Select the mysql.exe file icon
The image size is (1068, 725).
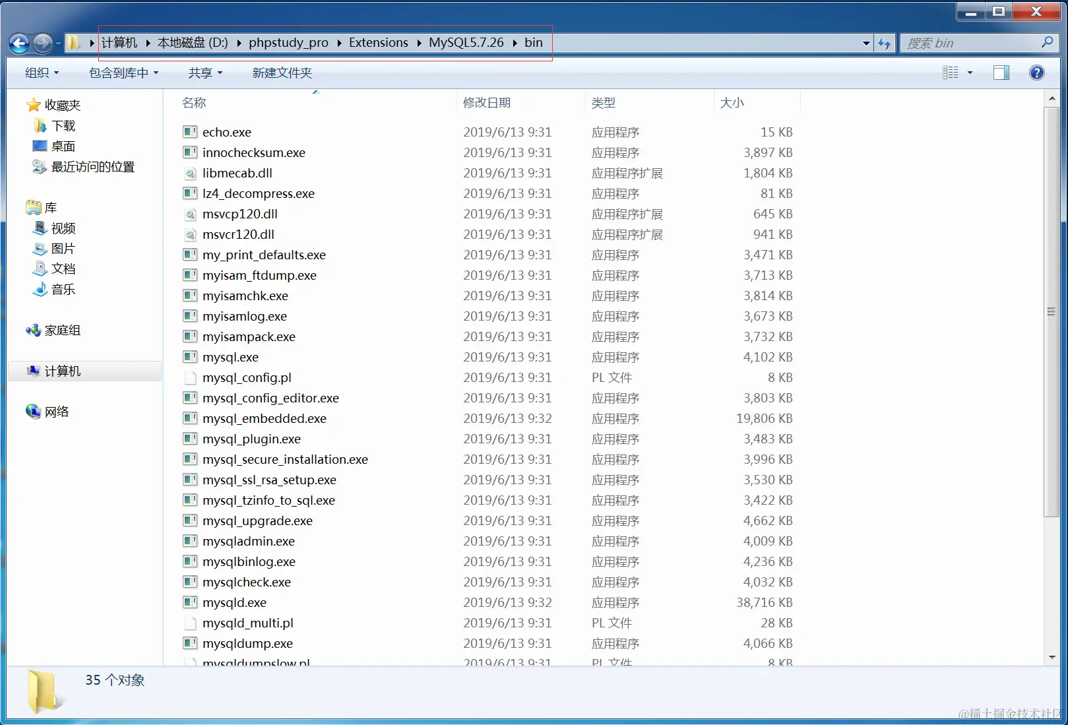190,357
